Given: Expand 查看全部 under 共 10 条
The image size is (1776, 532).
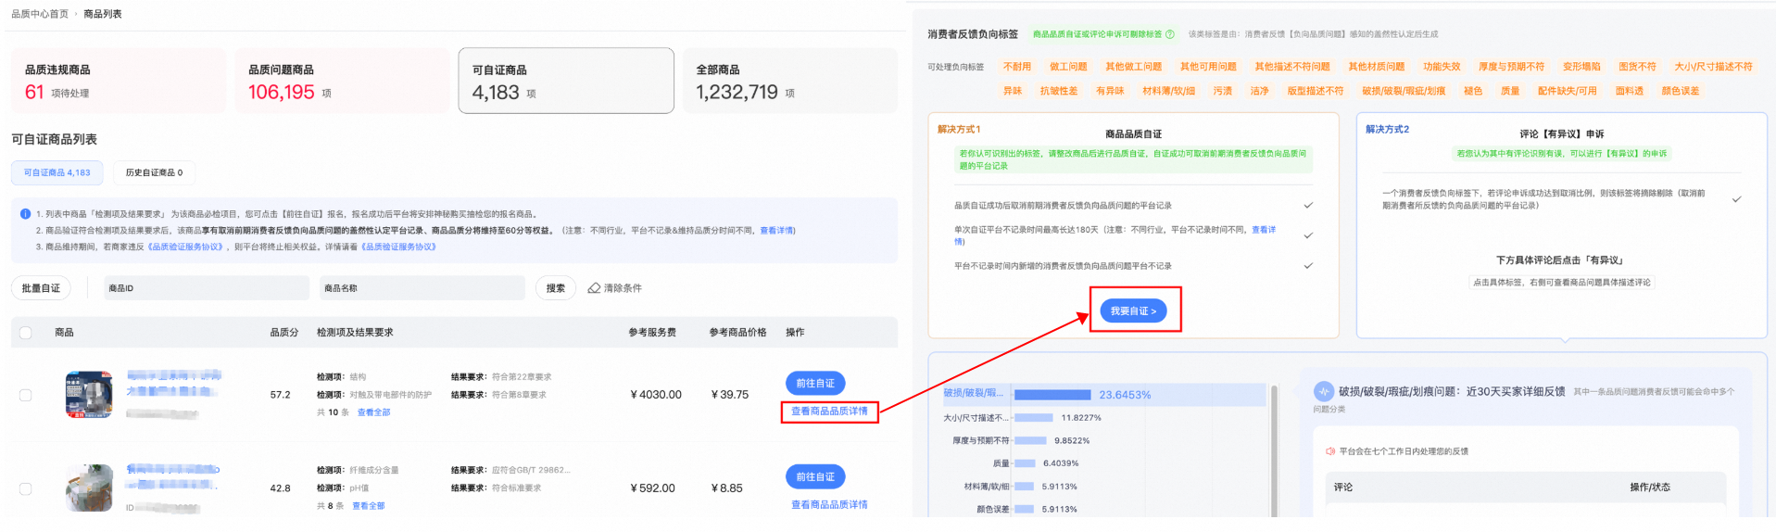Looking at the screenshot, I should (x=374, y=412).
